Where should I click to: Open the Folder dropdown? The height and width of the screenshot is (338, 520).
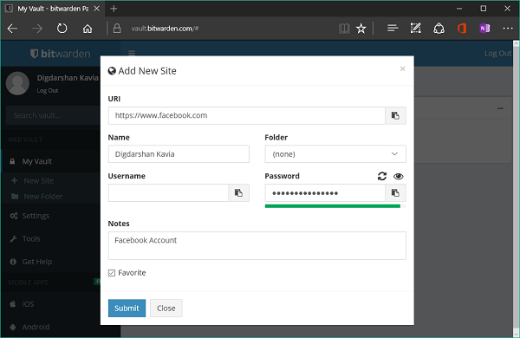click(335, 154)
